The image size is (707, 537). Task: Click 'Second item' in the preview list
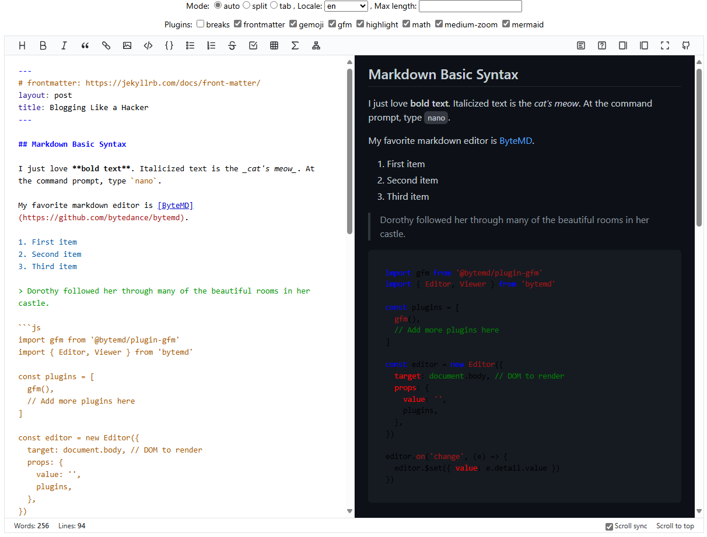click(412, 181)
